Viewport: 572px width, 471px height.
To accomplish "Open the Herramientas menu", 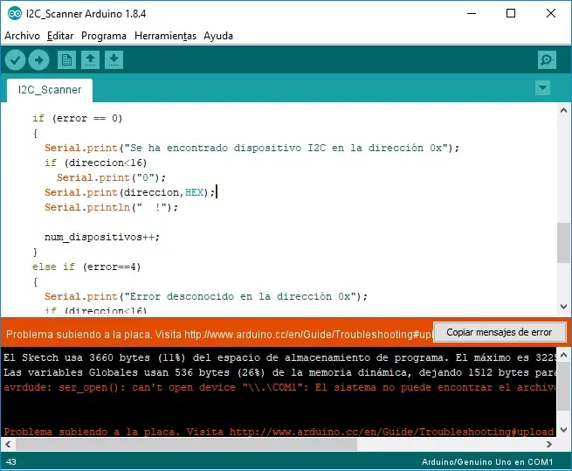I will tap(165, 36).
